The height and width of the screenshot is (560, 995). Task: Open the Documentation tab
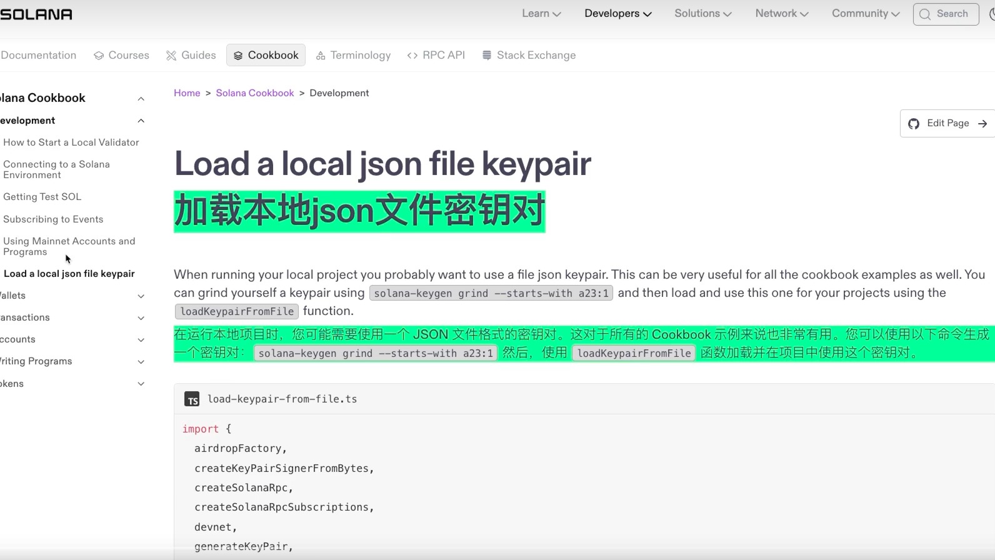coord(38,55)
